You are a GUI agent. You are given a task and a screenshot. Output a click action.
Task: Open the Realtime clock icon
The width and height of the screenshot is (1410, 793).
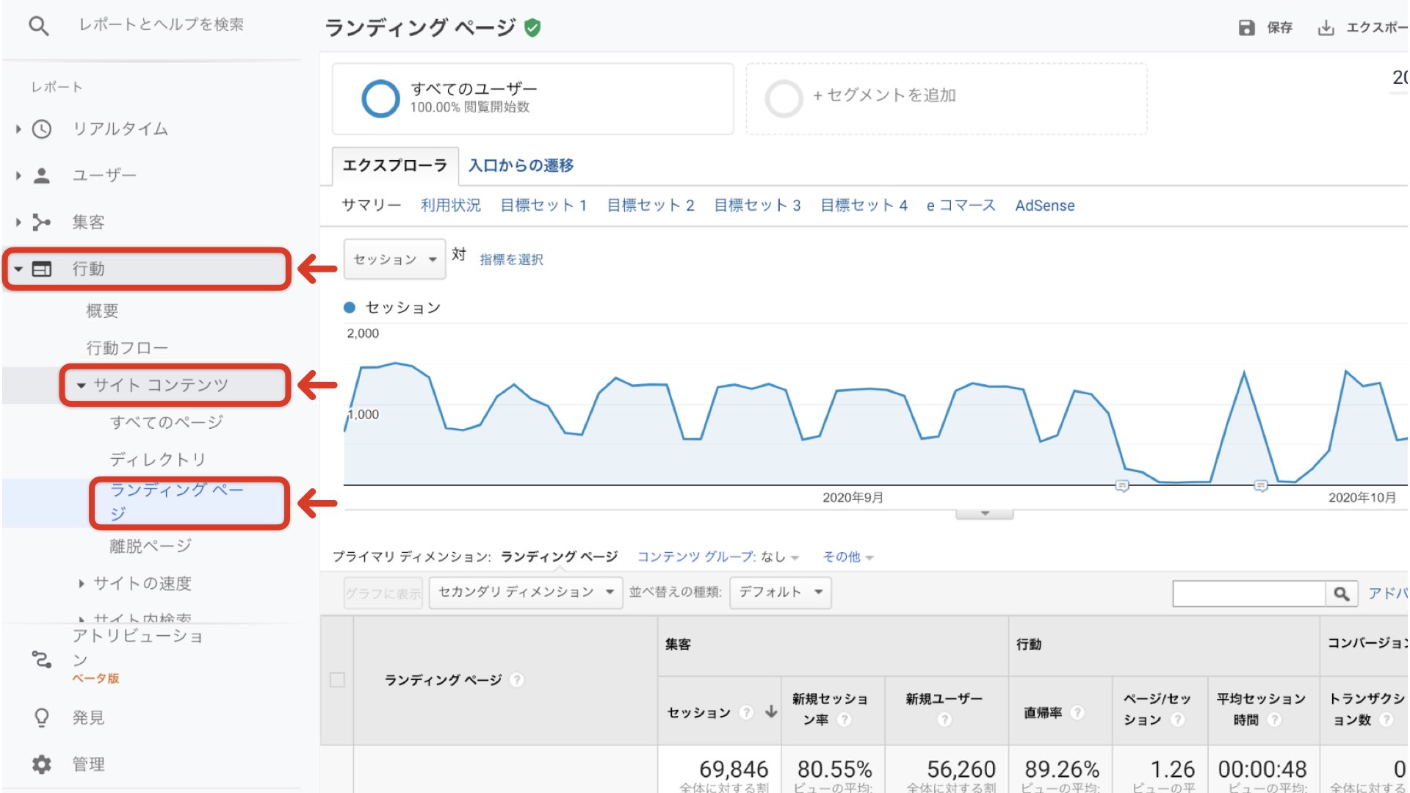(x=42, y=129)
